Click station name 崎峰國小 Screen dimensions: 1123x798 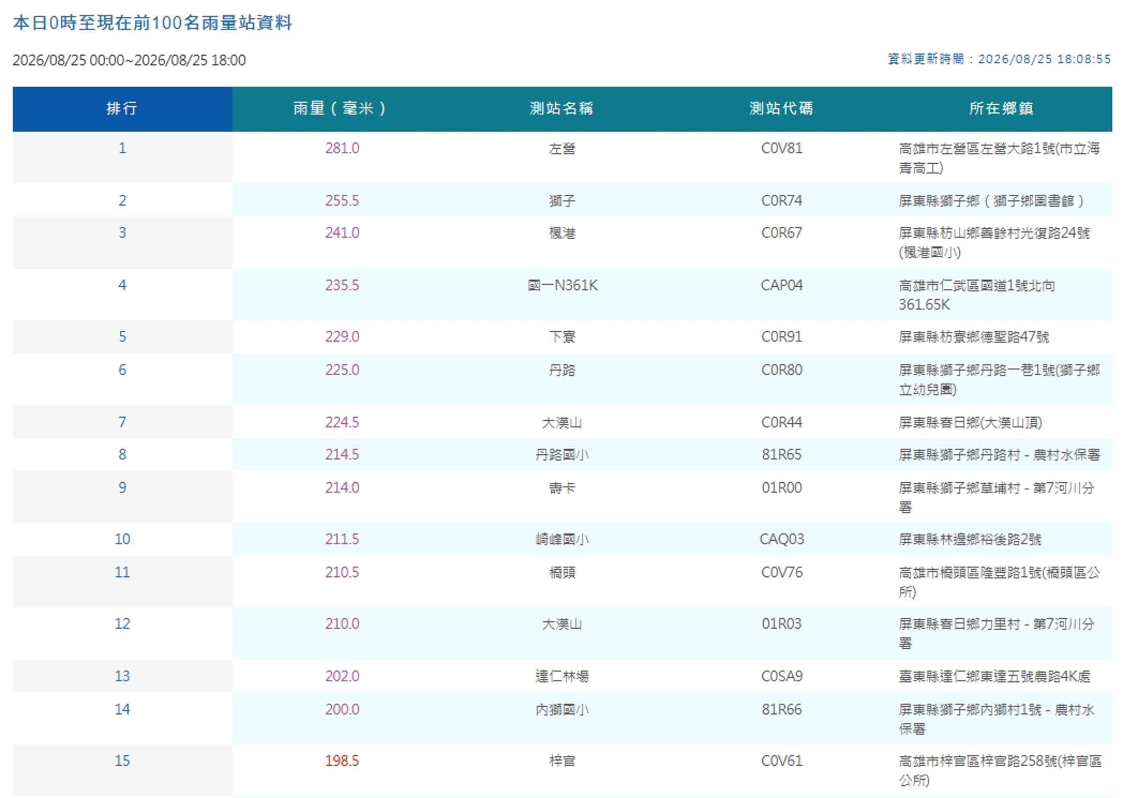(x=562, y=539)
